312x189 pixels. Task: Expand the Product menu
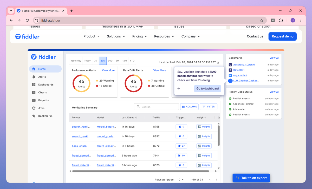[92, 36]
